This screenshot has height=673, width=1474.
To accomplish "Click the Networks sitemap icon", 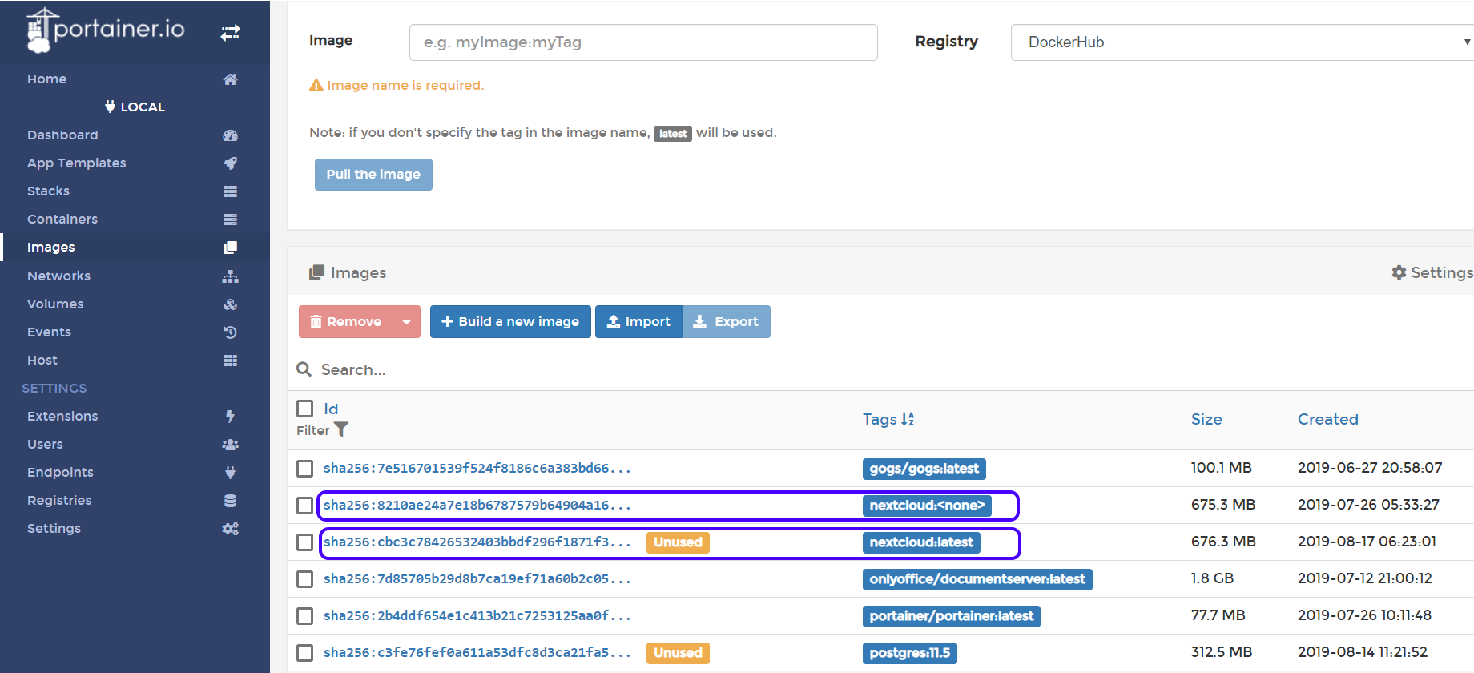I will coord(231,276).
